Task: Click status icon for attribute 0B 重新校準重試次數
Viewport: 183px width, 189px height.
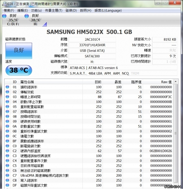Action: click(7, 131)
